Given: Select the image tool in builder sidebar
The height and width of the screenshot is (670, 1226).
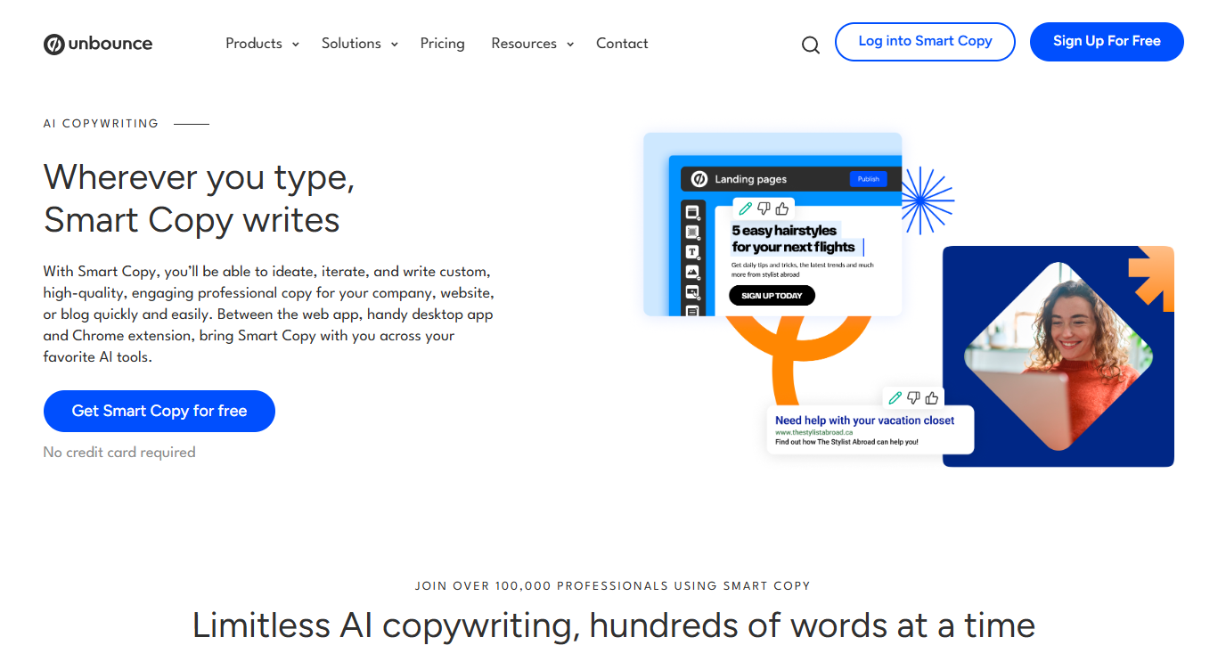Looking at the screenshot, I should click(692, 272).
